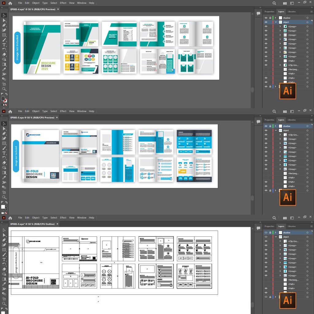Unlock the shadow layer in the bottom Layers panel
Screen dimensions: 314x314
coord(270,232)
